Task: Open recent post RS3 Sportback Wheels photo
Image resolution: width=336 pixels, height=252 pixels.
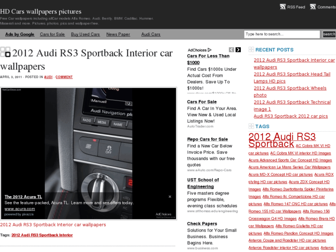Action: (290, 92)
